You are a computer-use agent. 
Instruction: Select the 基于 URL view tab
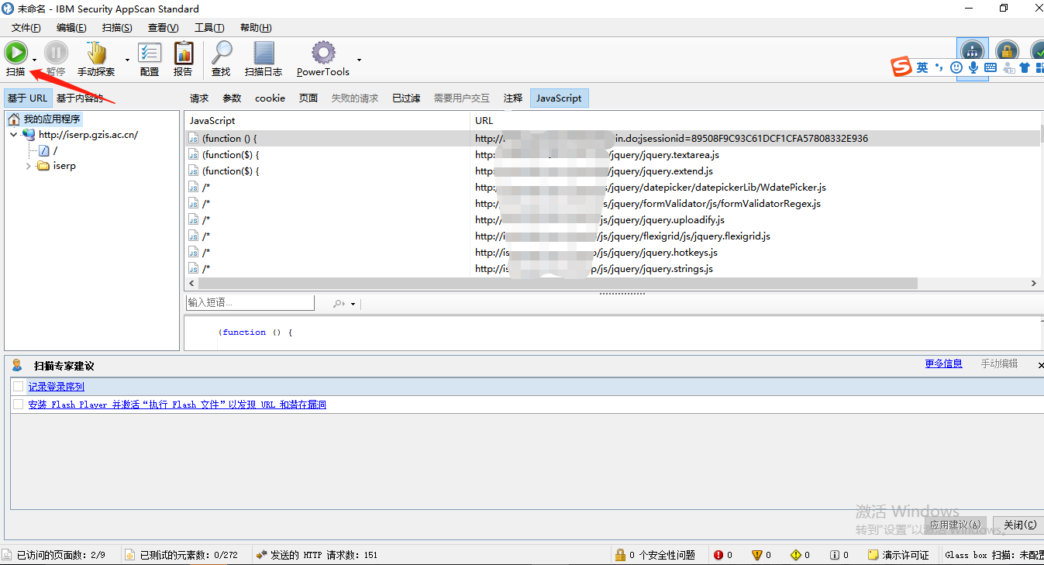click(x=28, y=98)
